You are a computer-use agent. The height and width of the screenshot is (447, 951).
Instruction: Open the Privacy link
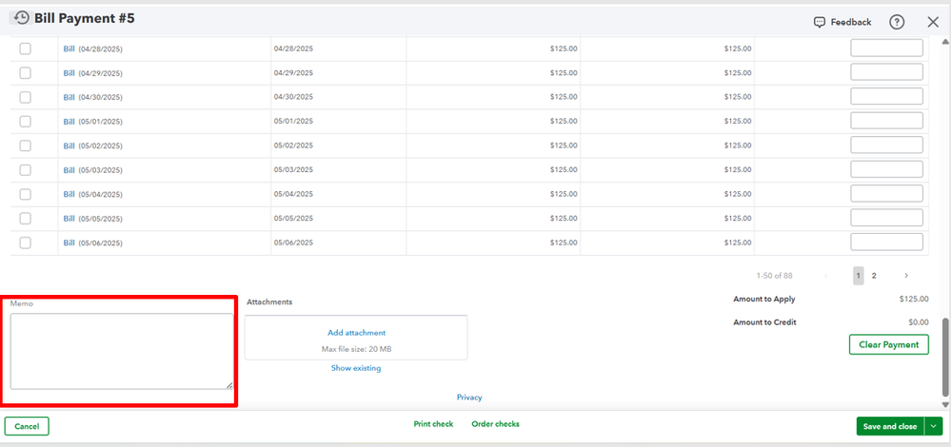click(469, 398)
